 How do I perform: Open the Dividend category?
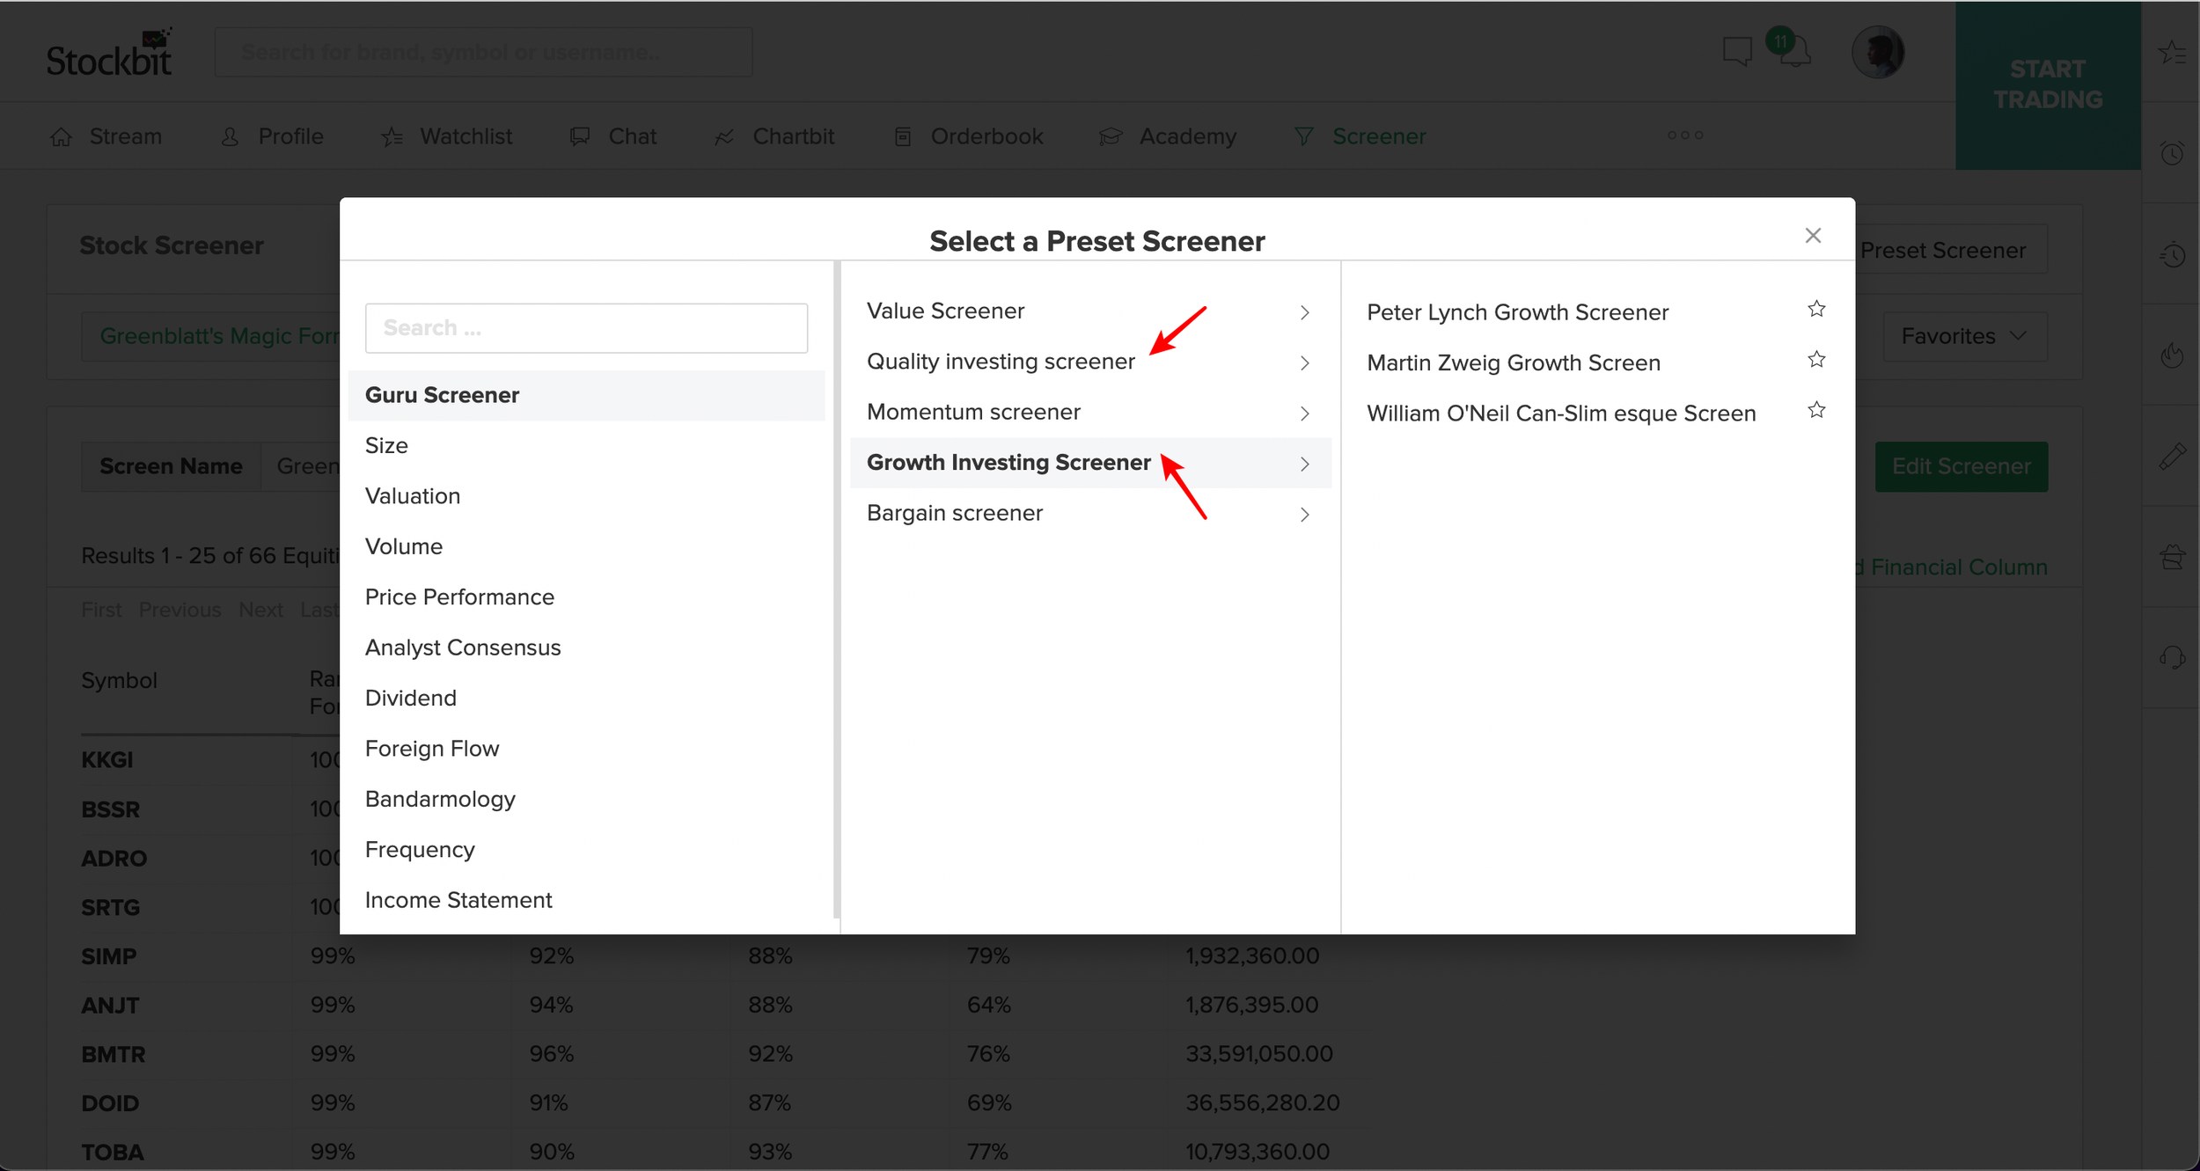point(586,698)
